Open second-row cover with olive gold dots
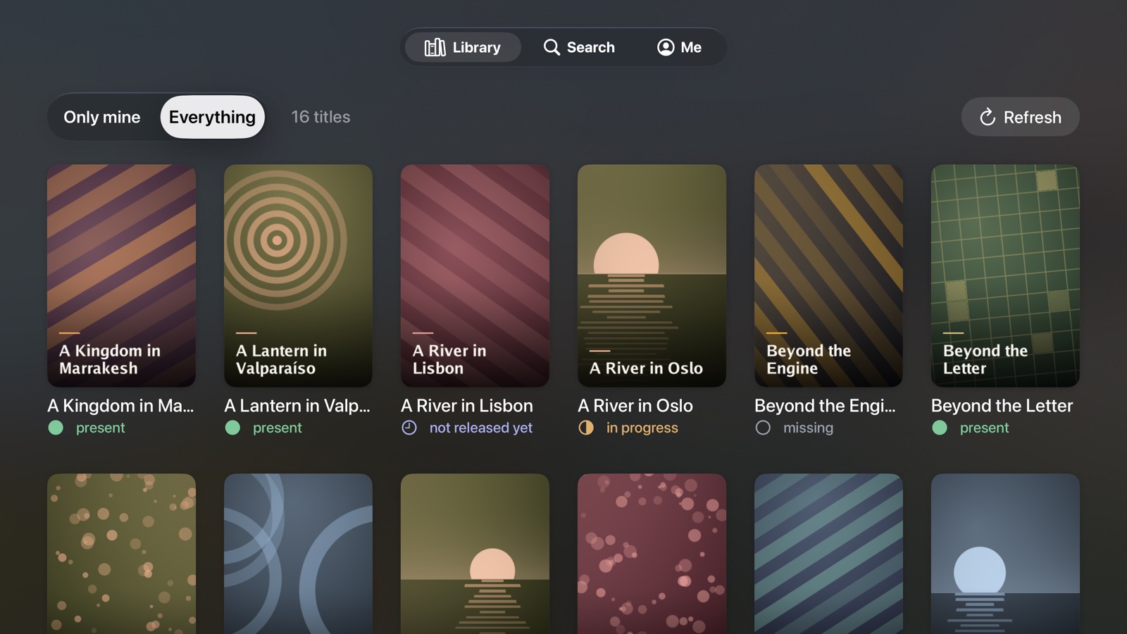 tap(121, 554)
